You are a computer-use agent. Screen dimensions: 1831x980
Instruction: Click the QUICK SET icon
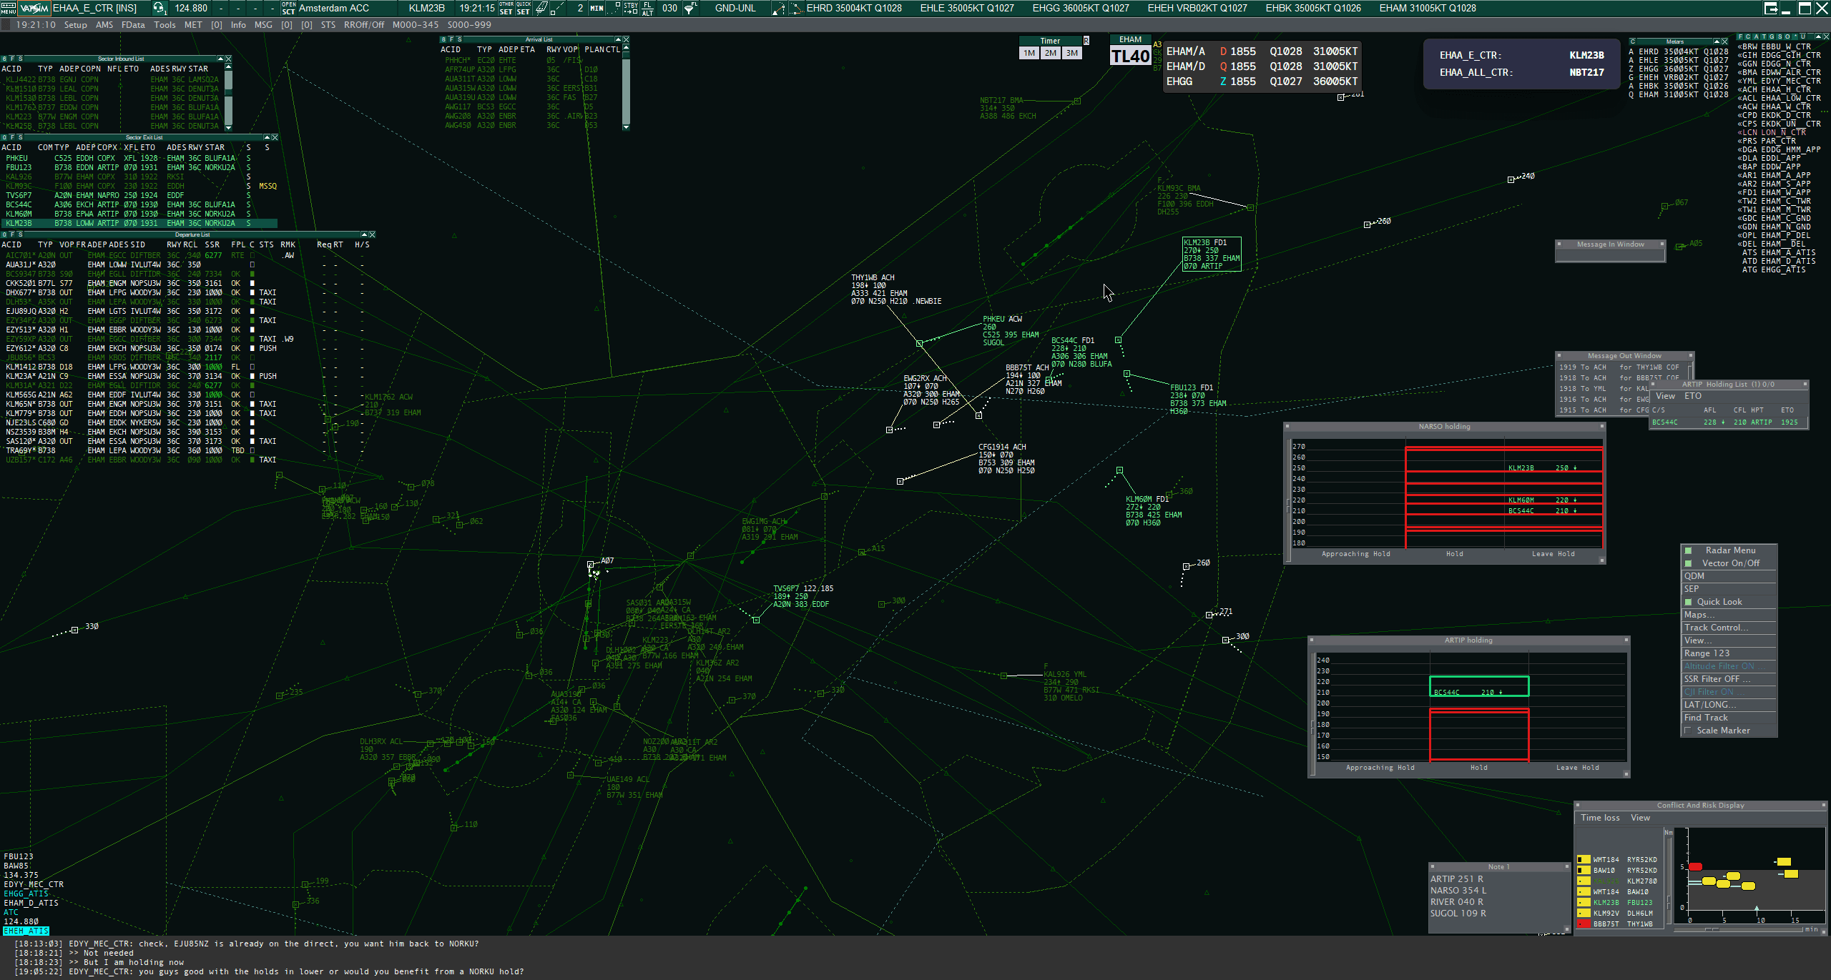click(x=524, y=8)
